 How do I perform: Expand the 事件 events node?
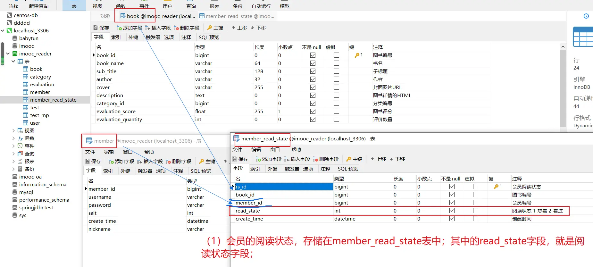pos(13,146)
